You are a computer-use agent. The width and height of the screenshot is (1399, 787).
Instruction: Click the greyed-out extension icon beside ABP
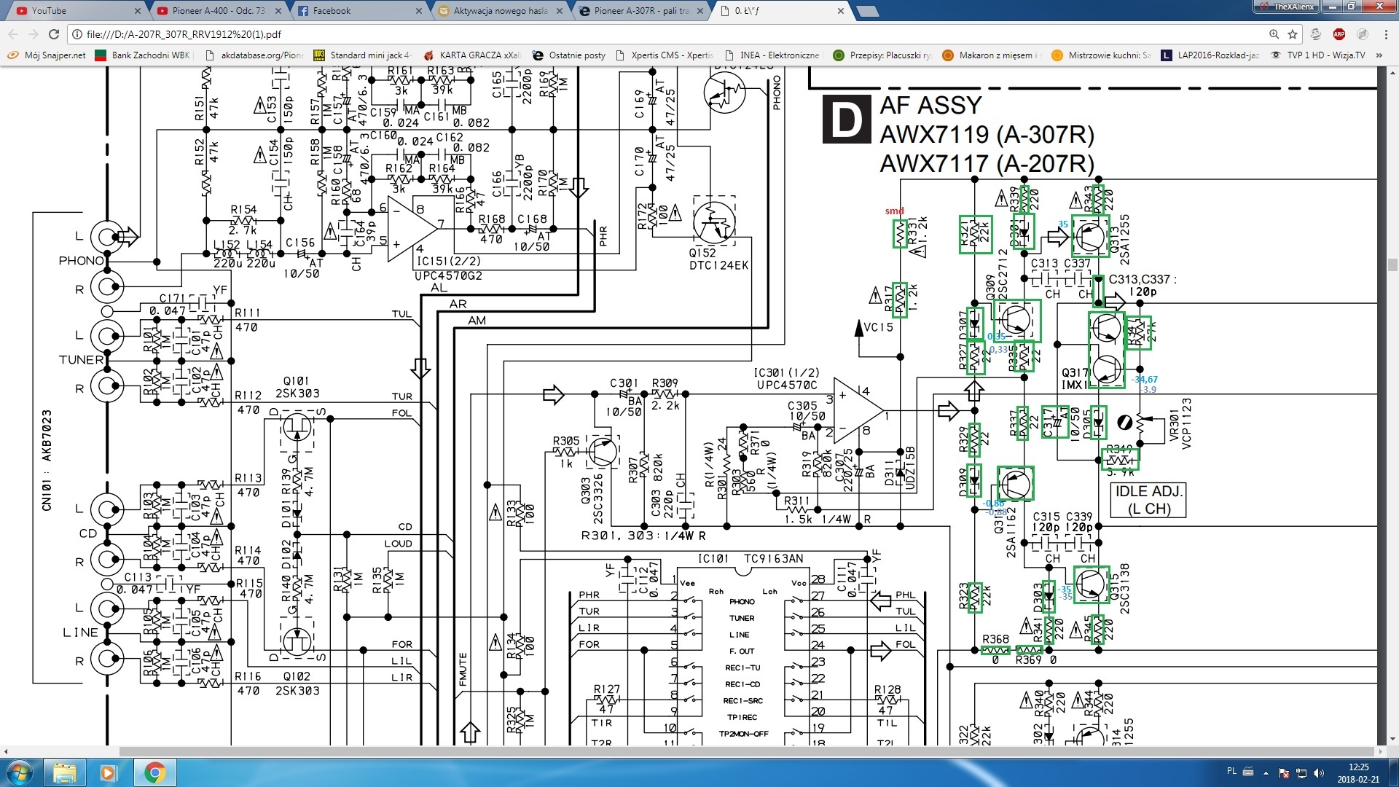(1362, 34)
